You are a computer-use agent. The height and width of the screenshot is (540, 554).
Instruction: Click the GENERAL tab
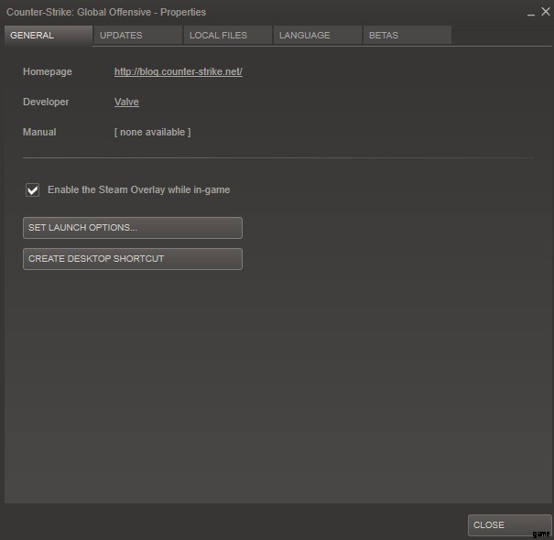tap(48, 36)
